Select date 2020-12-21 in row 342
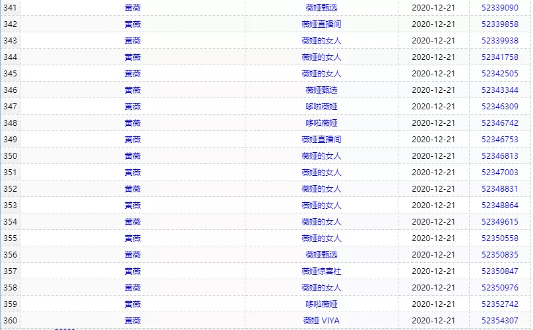Viewport: 533px width, 330px height. coord(433,24)
